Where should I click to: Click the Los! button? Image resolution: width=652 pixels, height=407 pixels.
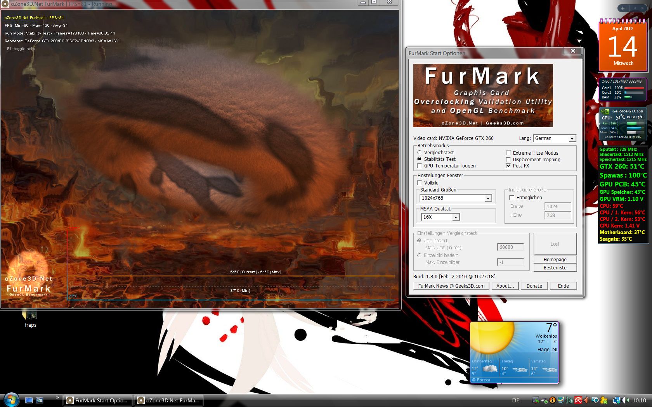(555, 244)
